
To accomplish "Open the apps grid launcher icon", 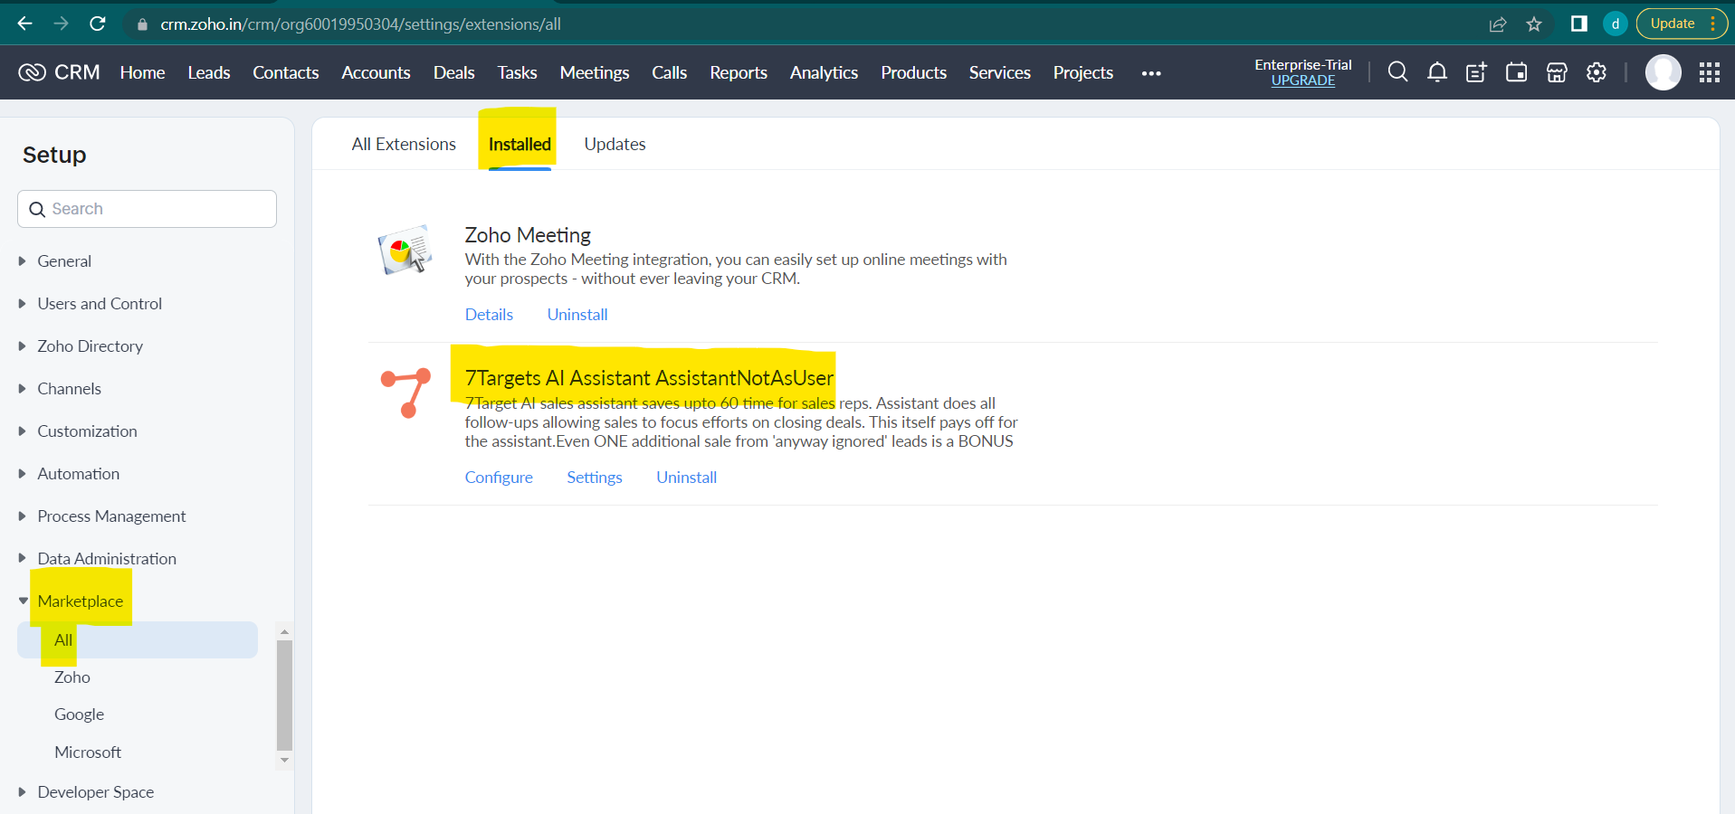I will [1709, 72].
